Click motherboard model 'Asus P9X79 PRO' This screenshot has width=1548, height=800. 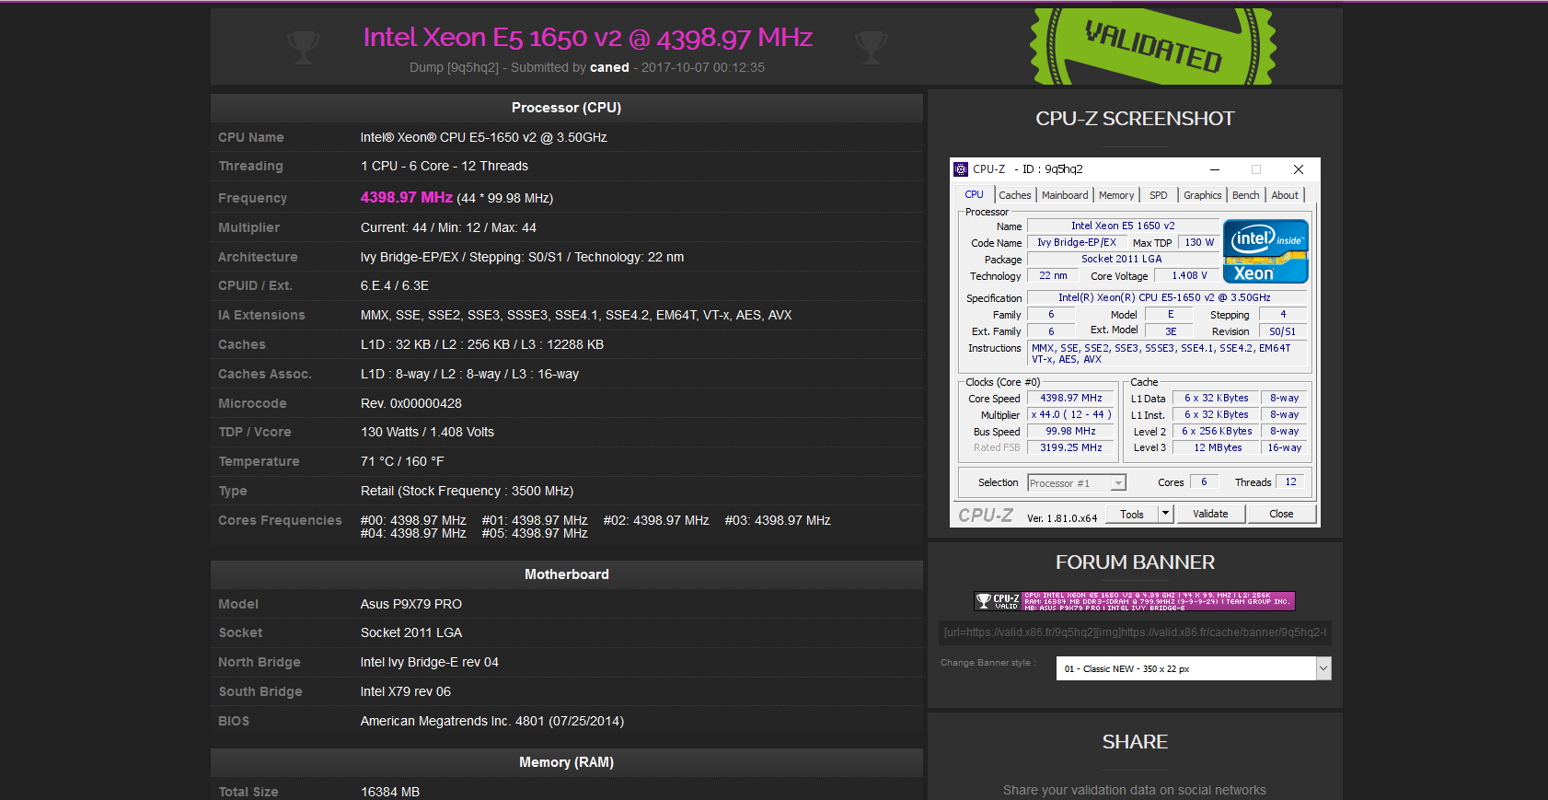pyautogui.click(x=411, y=604)
